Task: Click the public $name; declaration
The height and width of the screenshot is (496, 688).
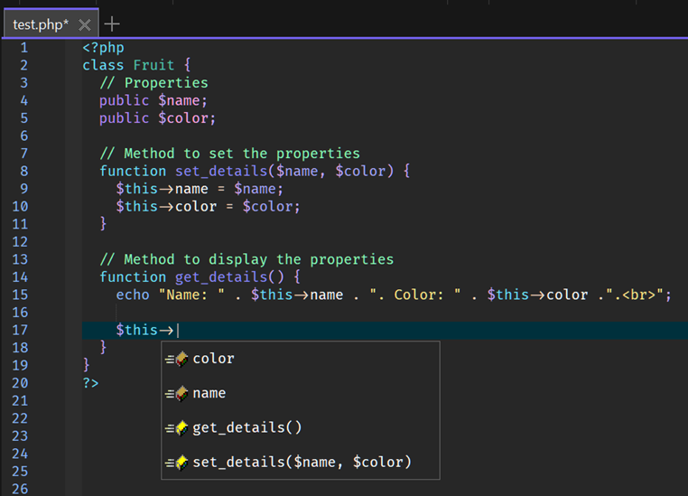Action: 153,101
